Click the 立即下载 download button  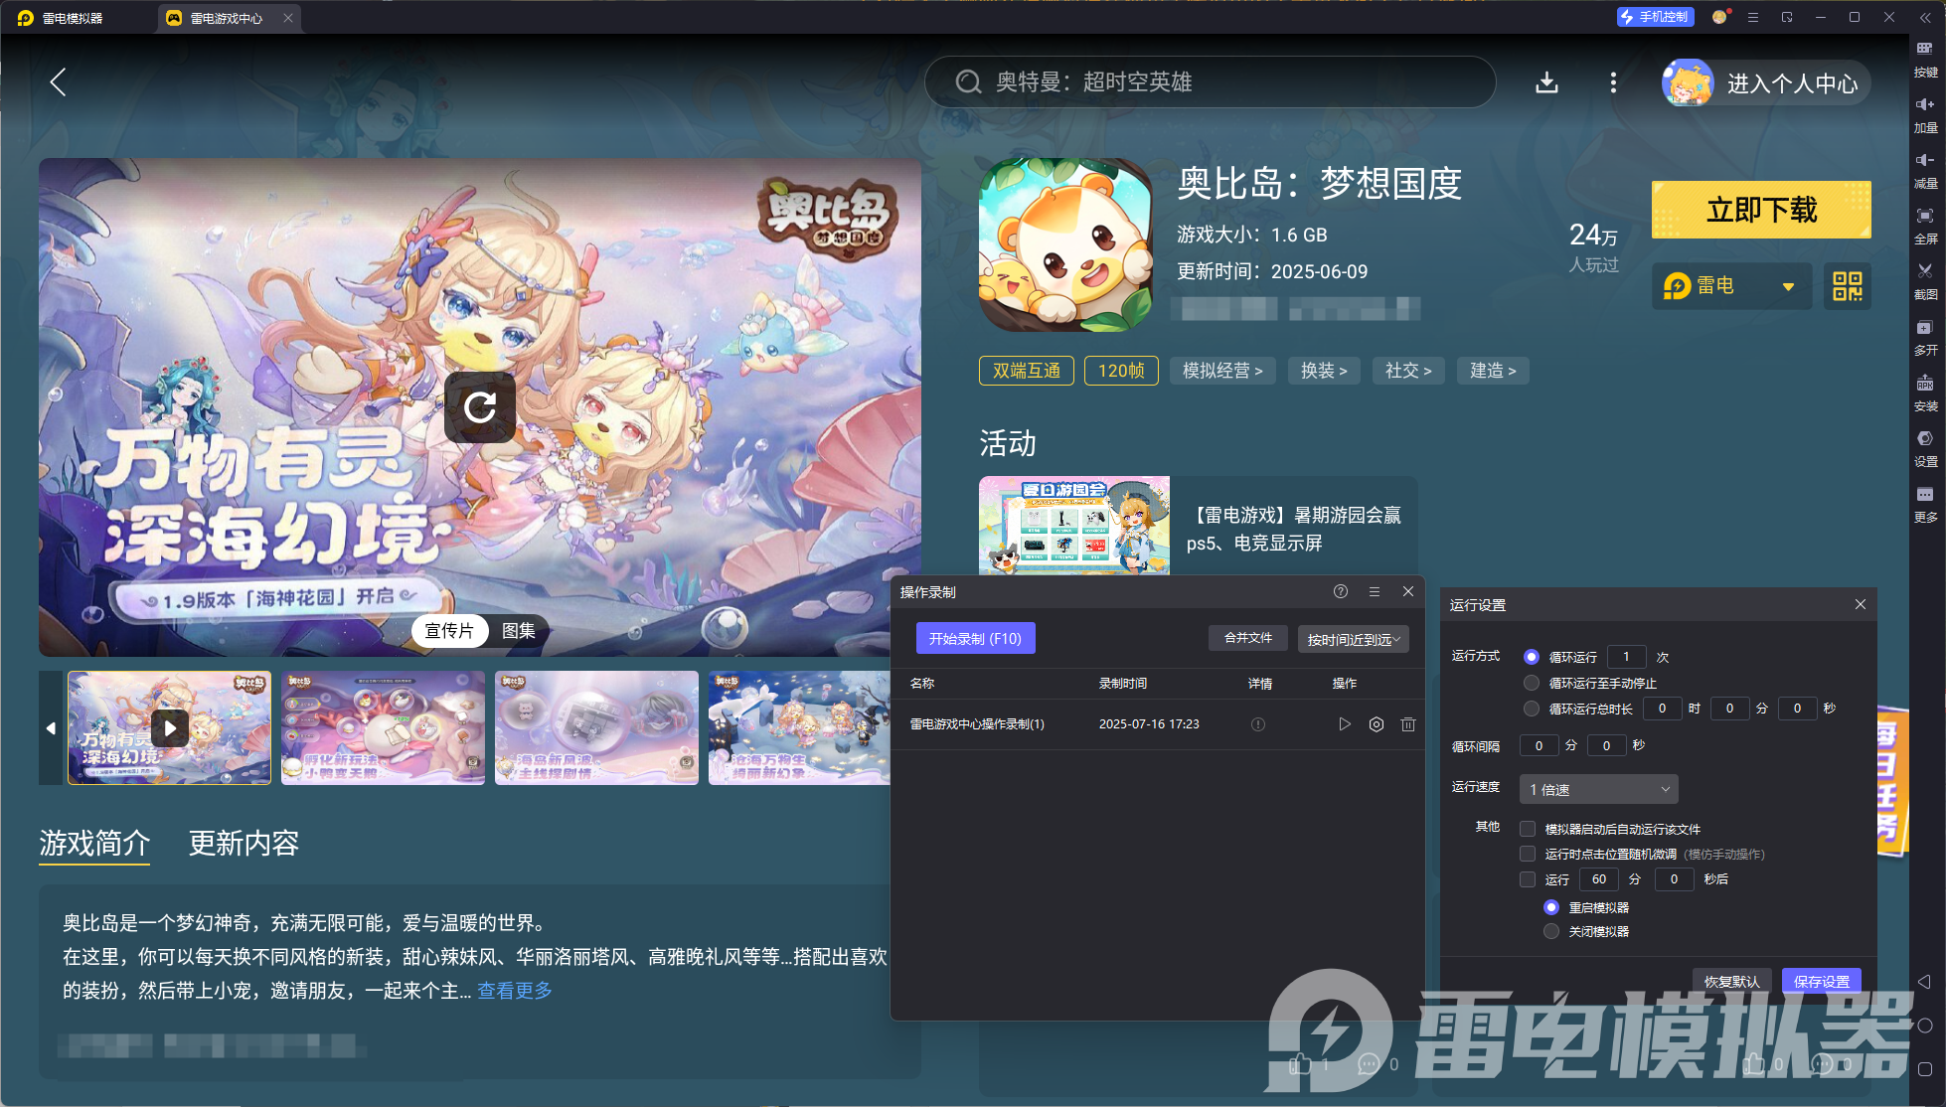(x=1760, y=210)
